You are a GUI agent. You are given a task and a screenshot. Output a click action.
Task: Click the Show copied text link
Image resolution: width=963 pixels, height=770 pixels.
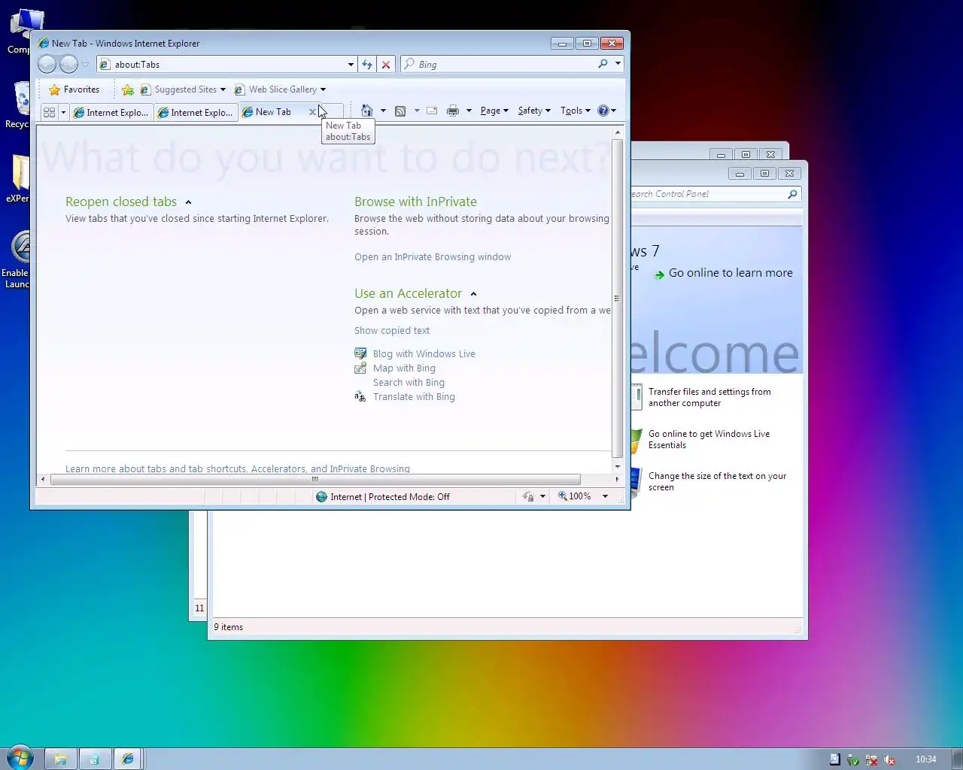[x=392, y=331]
